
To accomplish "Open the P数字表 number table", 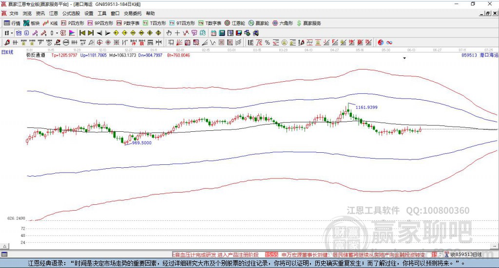I will point(128,23).
